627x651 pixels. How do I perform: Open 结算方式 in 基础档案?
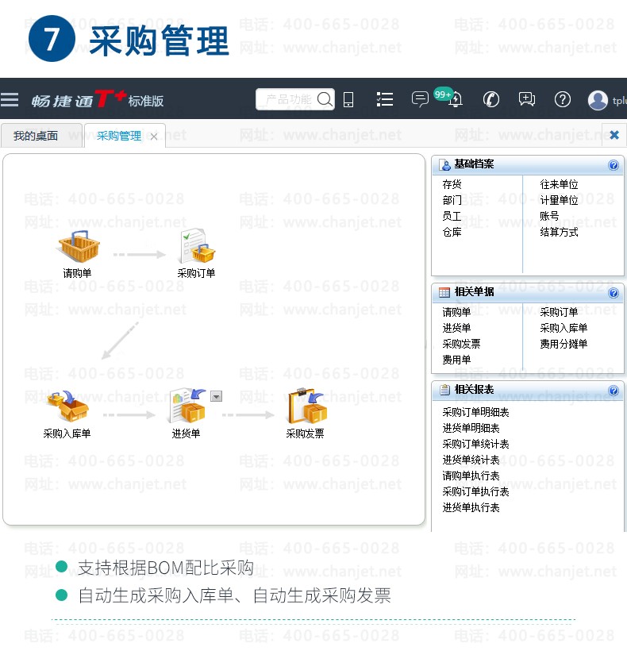559,232
